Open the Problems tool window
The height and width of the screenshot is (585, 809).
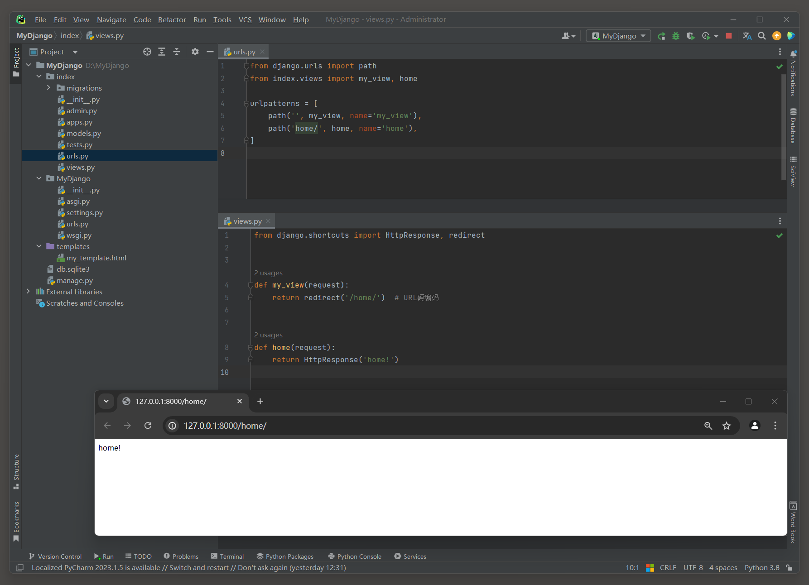[x=181, y=556]
